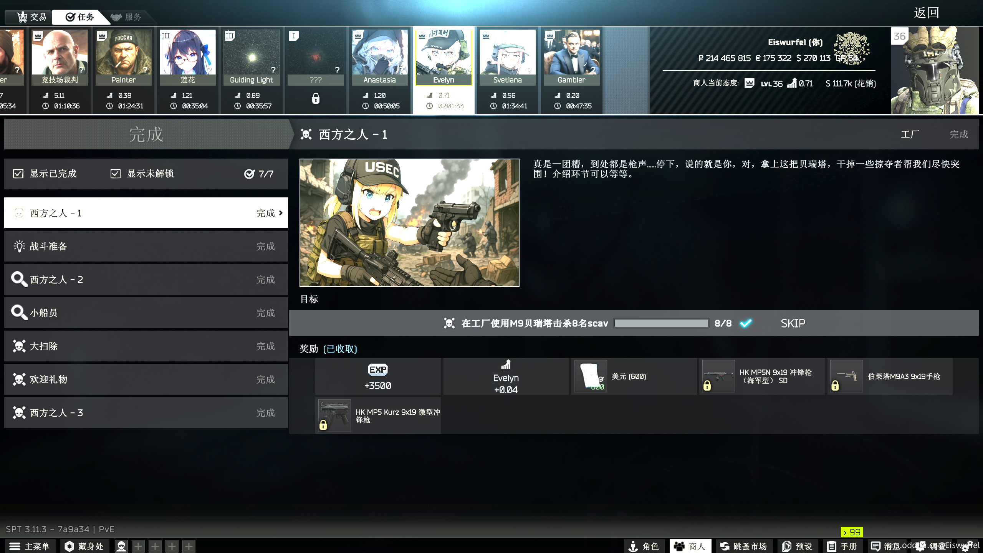This screenshot has width=983, height=553.
Task: Click the 完成 quest list header
Action: coord(146,134)
